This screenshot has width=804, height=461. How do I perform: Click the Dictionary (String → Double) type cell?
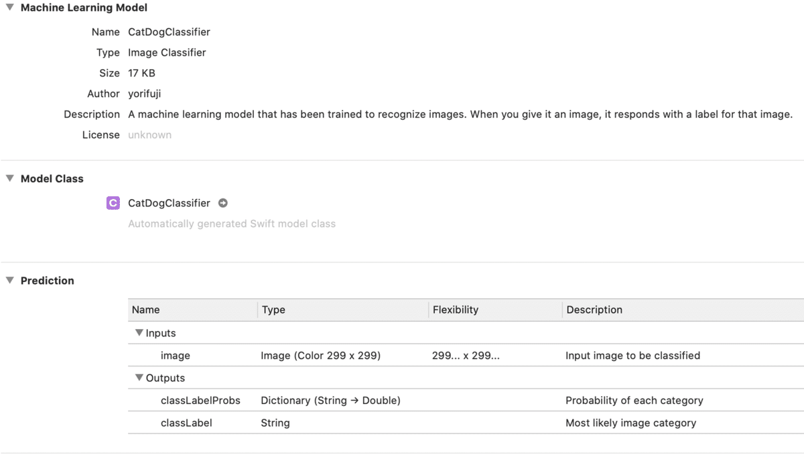[330, 401]
